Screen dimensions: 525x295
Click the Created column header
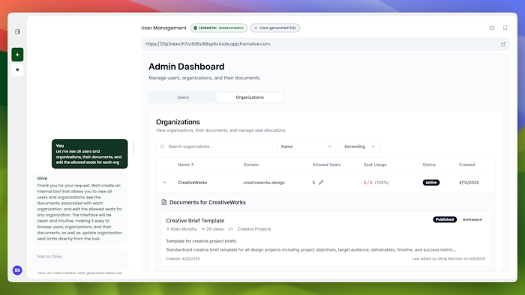point(466,165)
